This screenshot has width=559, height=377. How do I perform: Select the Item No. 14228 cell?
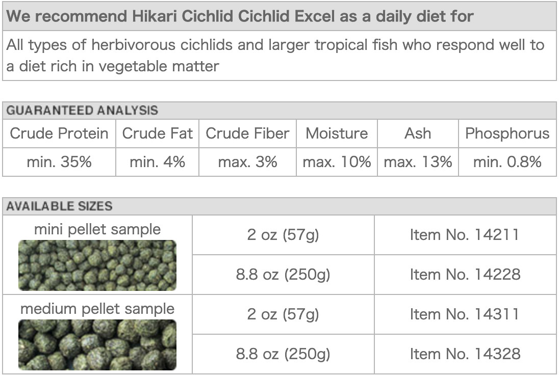coord(465,275)
